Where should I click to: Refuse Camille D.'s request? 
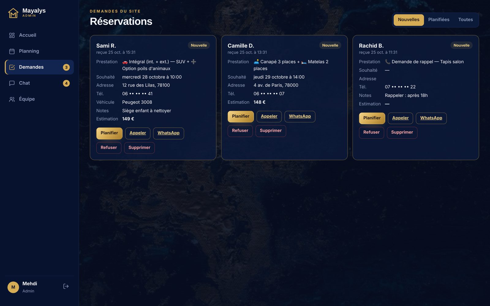point(240,131)
